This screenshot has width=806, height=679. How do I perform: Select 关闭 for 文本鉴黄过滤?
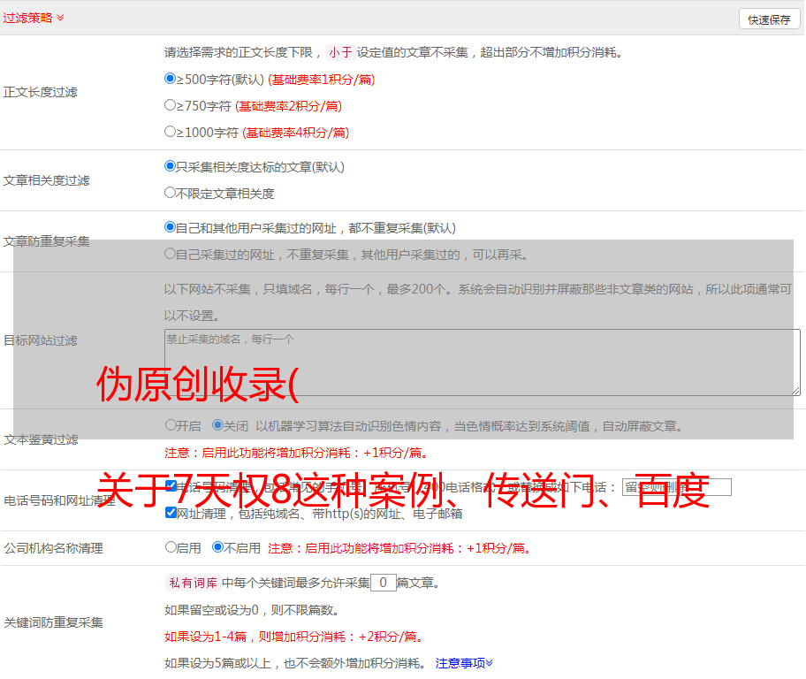(217, 425)
